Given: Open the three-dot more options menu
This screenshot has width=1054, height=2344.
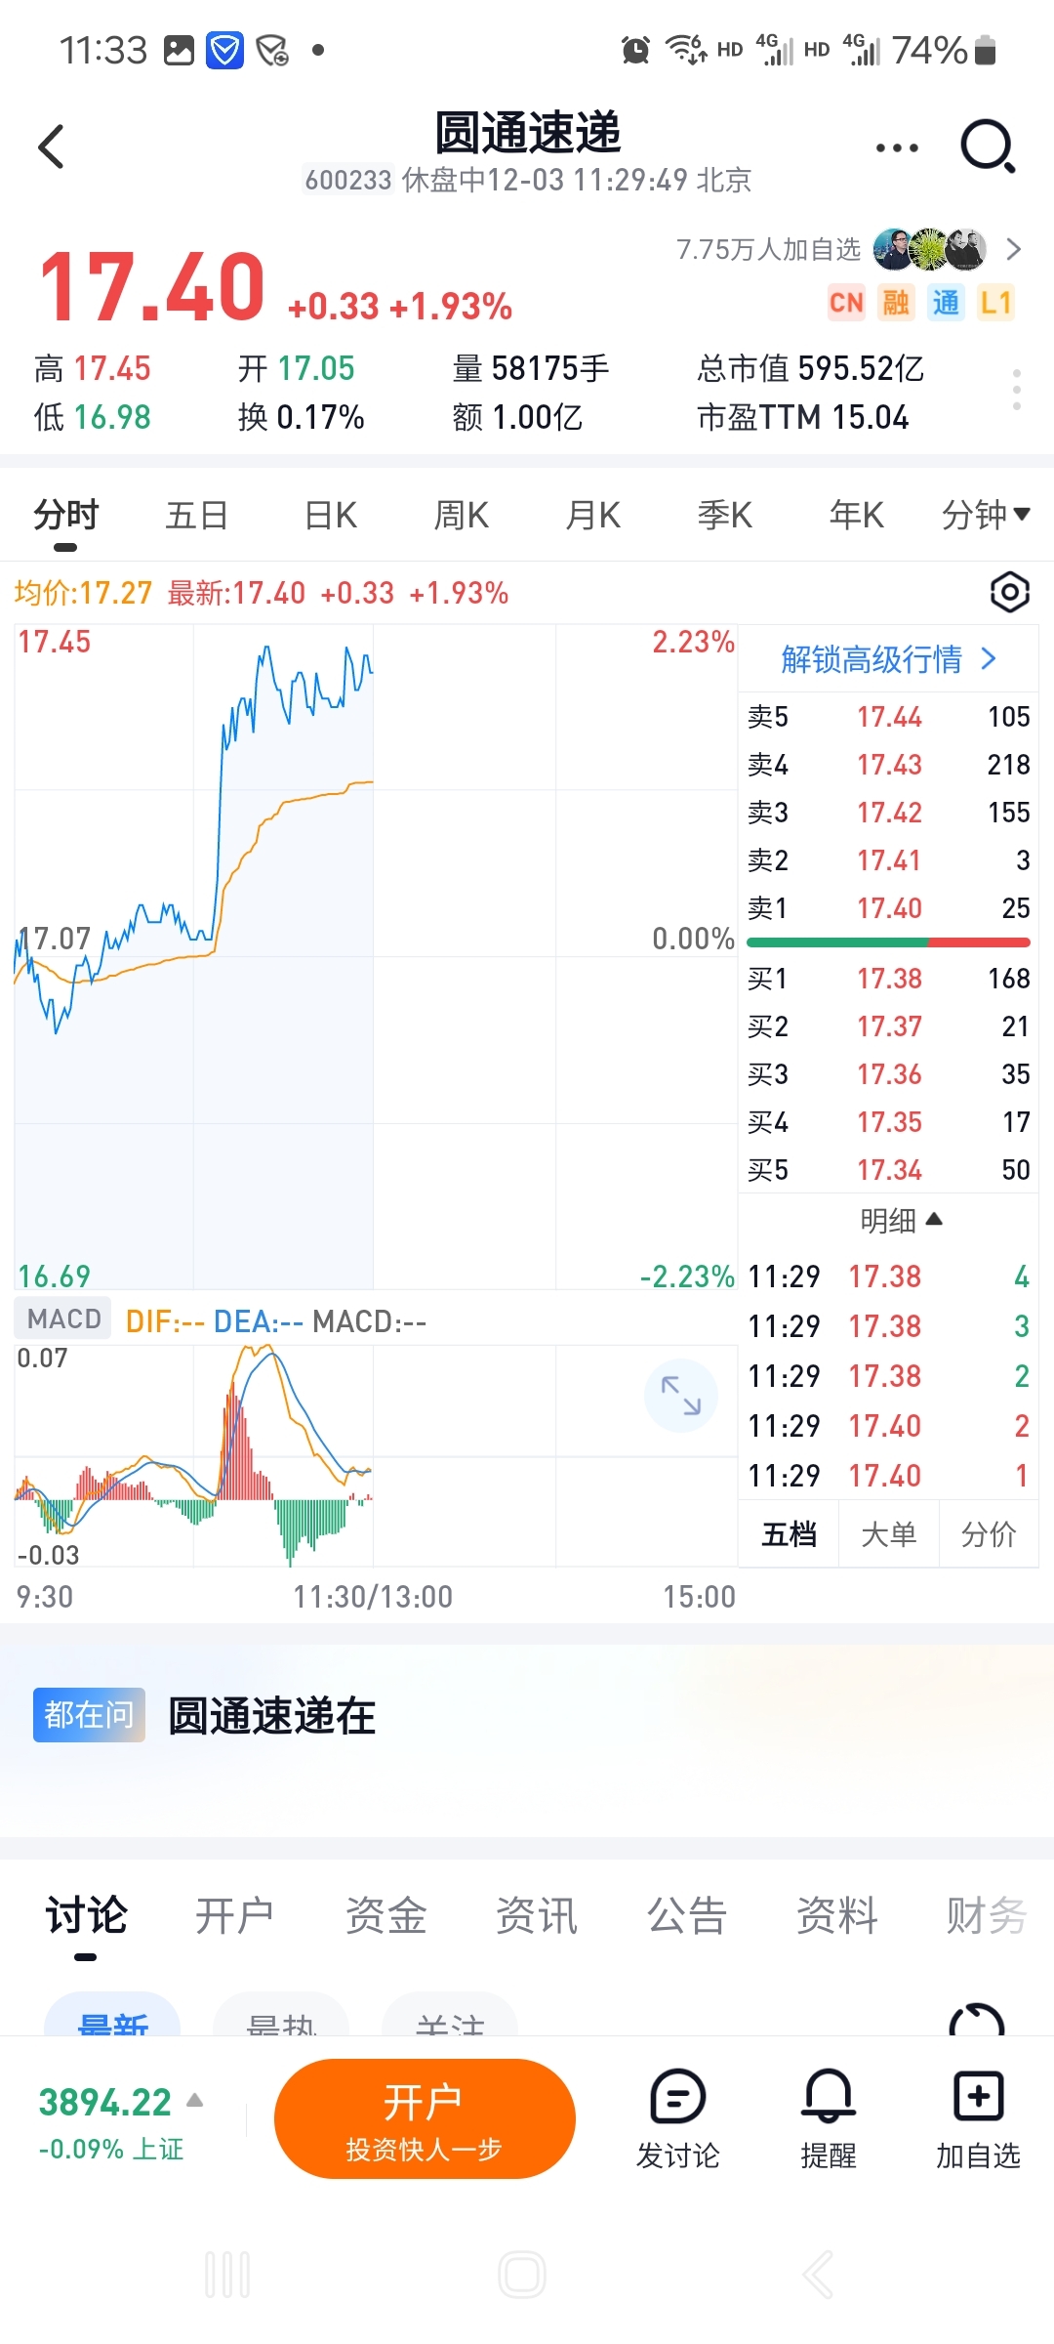Looking at the screenshot, I should 897,148.
